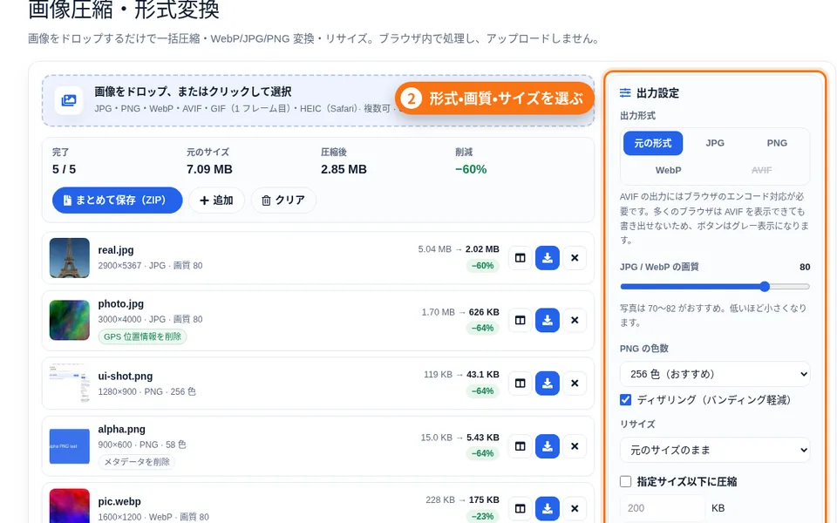This screenshot has height=523, width=837.
Task: Select PNG output format
Action: (x=777, y=143)
